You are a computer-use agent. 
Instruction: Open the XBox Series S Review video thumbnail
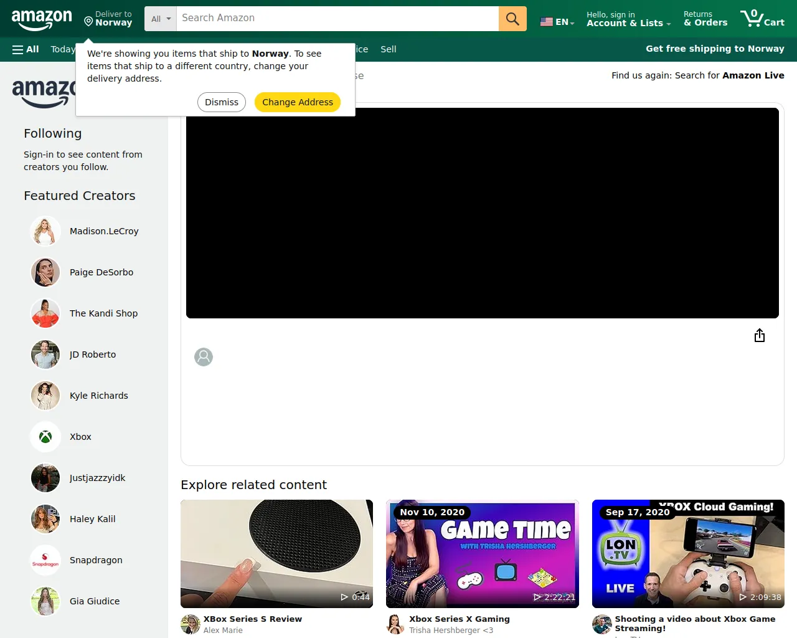coord(276,553)
